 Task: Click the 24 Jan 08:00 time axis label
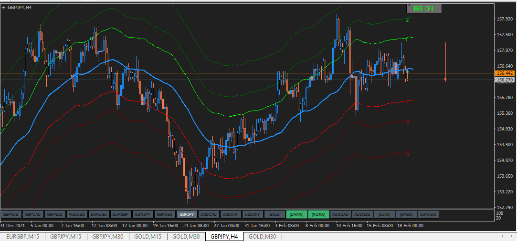tap(196, 226)
